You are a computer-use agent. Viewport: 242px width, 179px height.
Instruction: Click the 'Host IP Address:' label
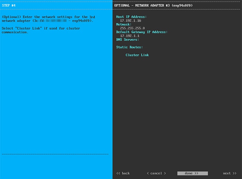point(131,17)
